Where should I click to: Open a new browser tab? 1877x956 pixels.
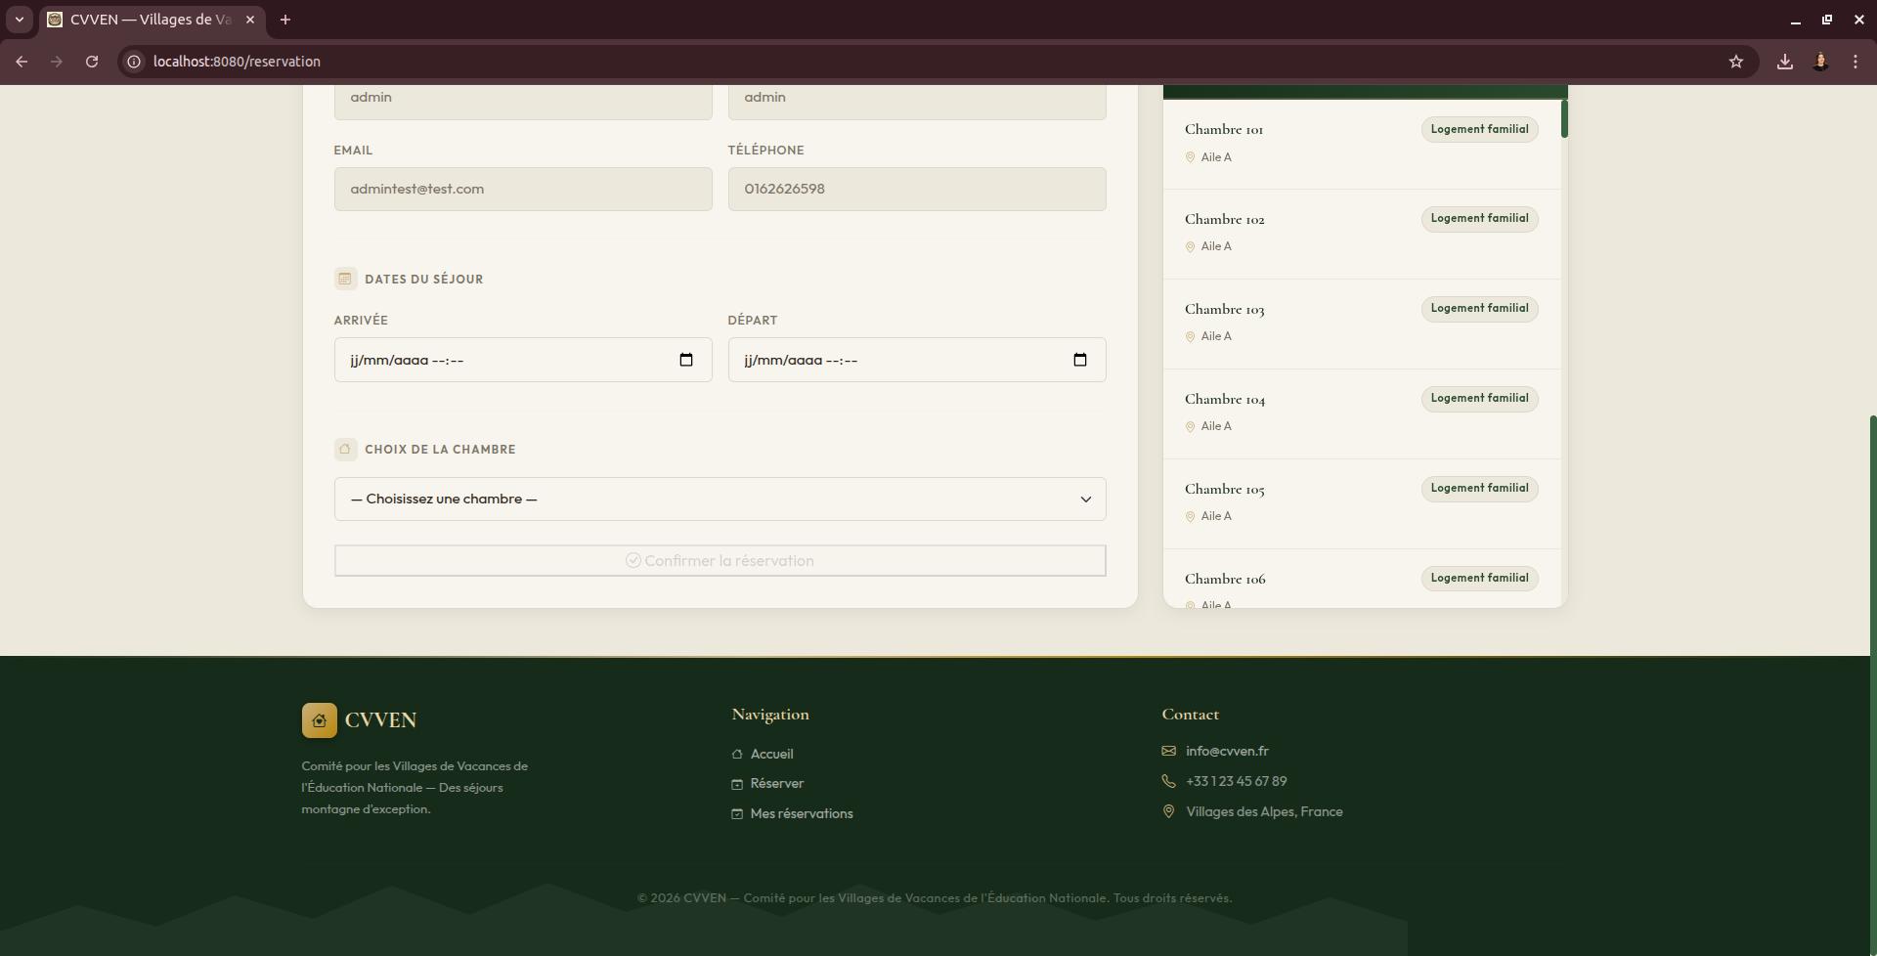click(x=285, y=20)
